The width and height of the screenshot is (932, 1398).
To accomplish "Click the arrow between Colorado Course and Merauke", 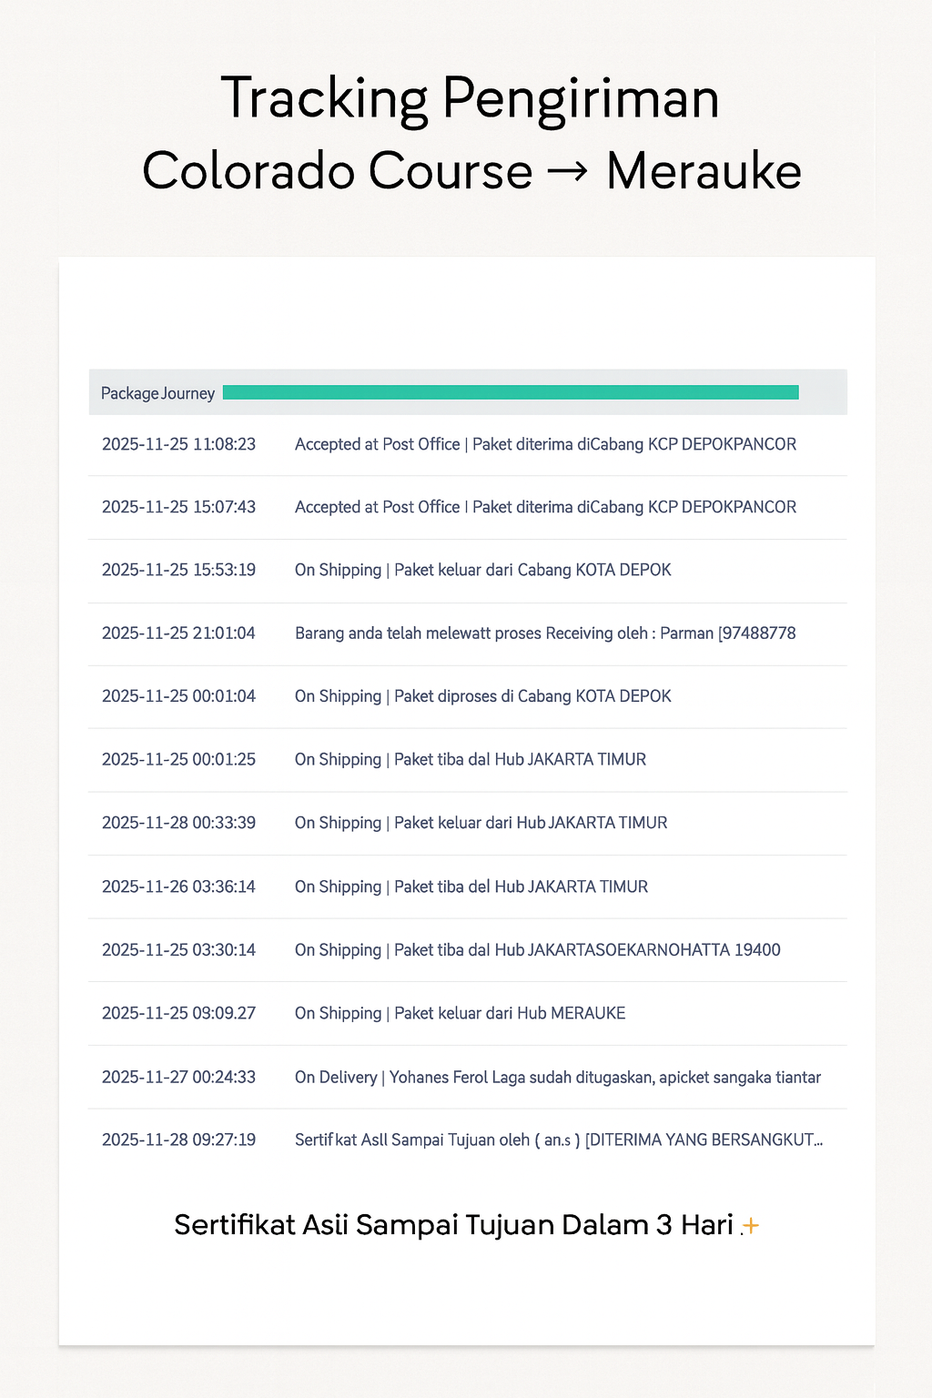I will click(569, 172).
